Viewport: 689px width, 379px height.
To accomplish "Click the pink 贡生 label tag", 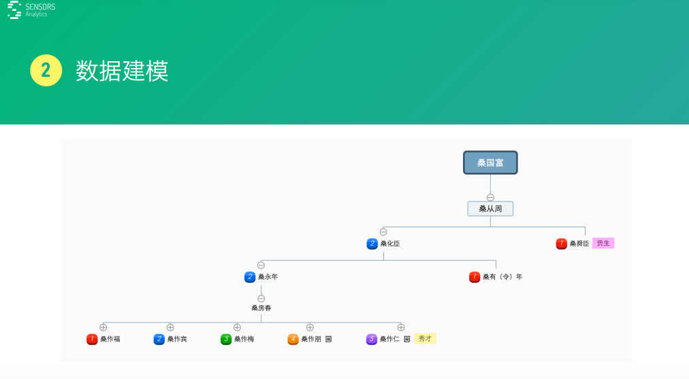I will pyautogui.click(x=603, y=243).
